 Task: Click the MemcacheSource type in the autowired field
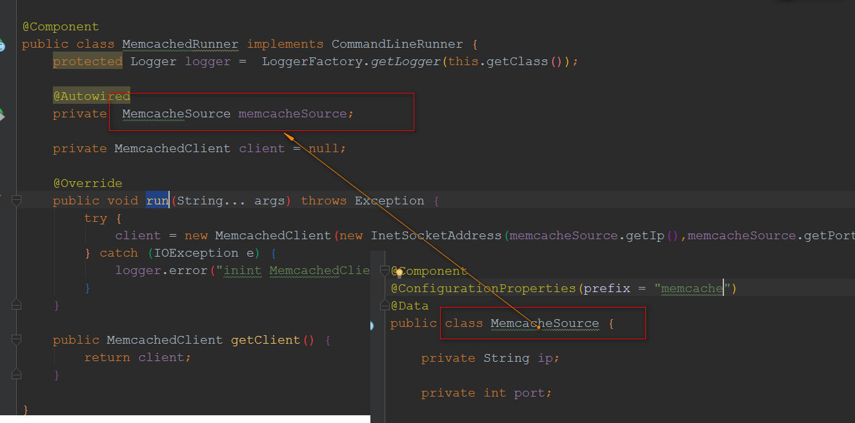coord(176,113)
